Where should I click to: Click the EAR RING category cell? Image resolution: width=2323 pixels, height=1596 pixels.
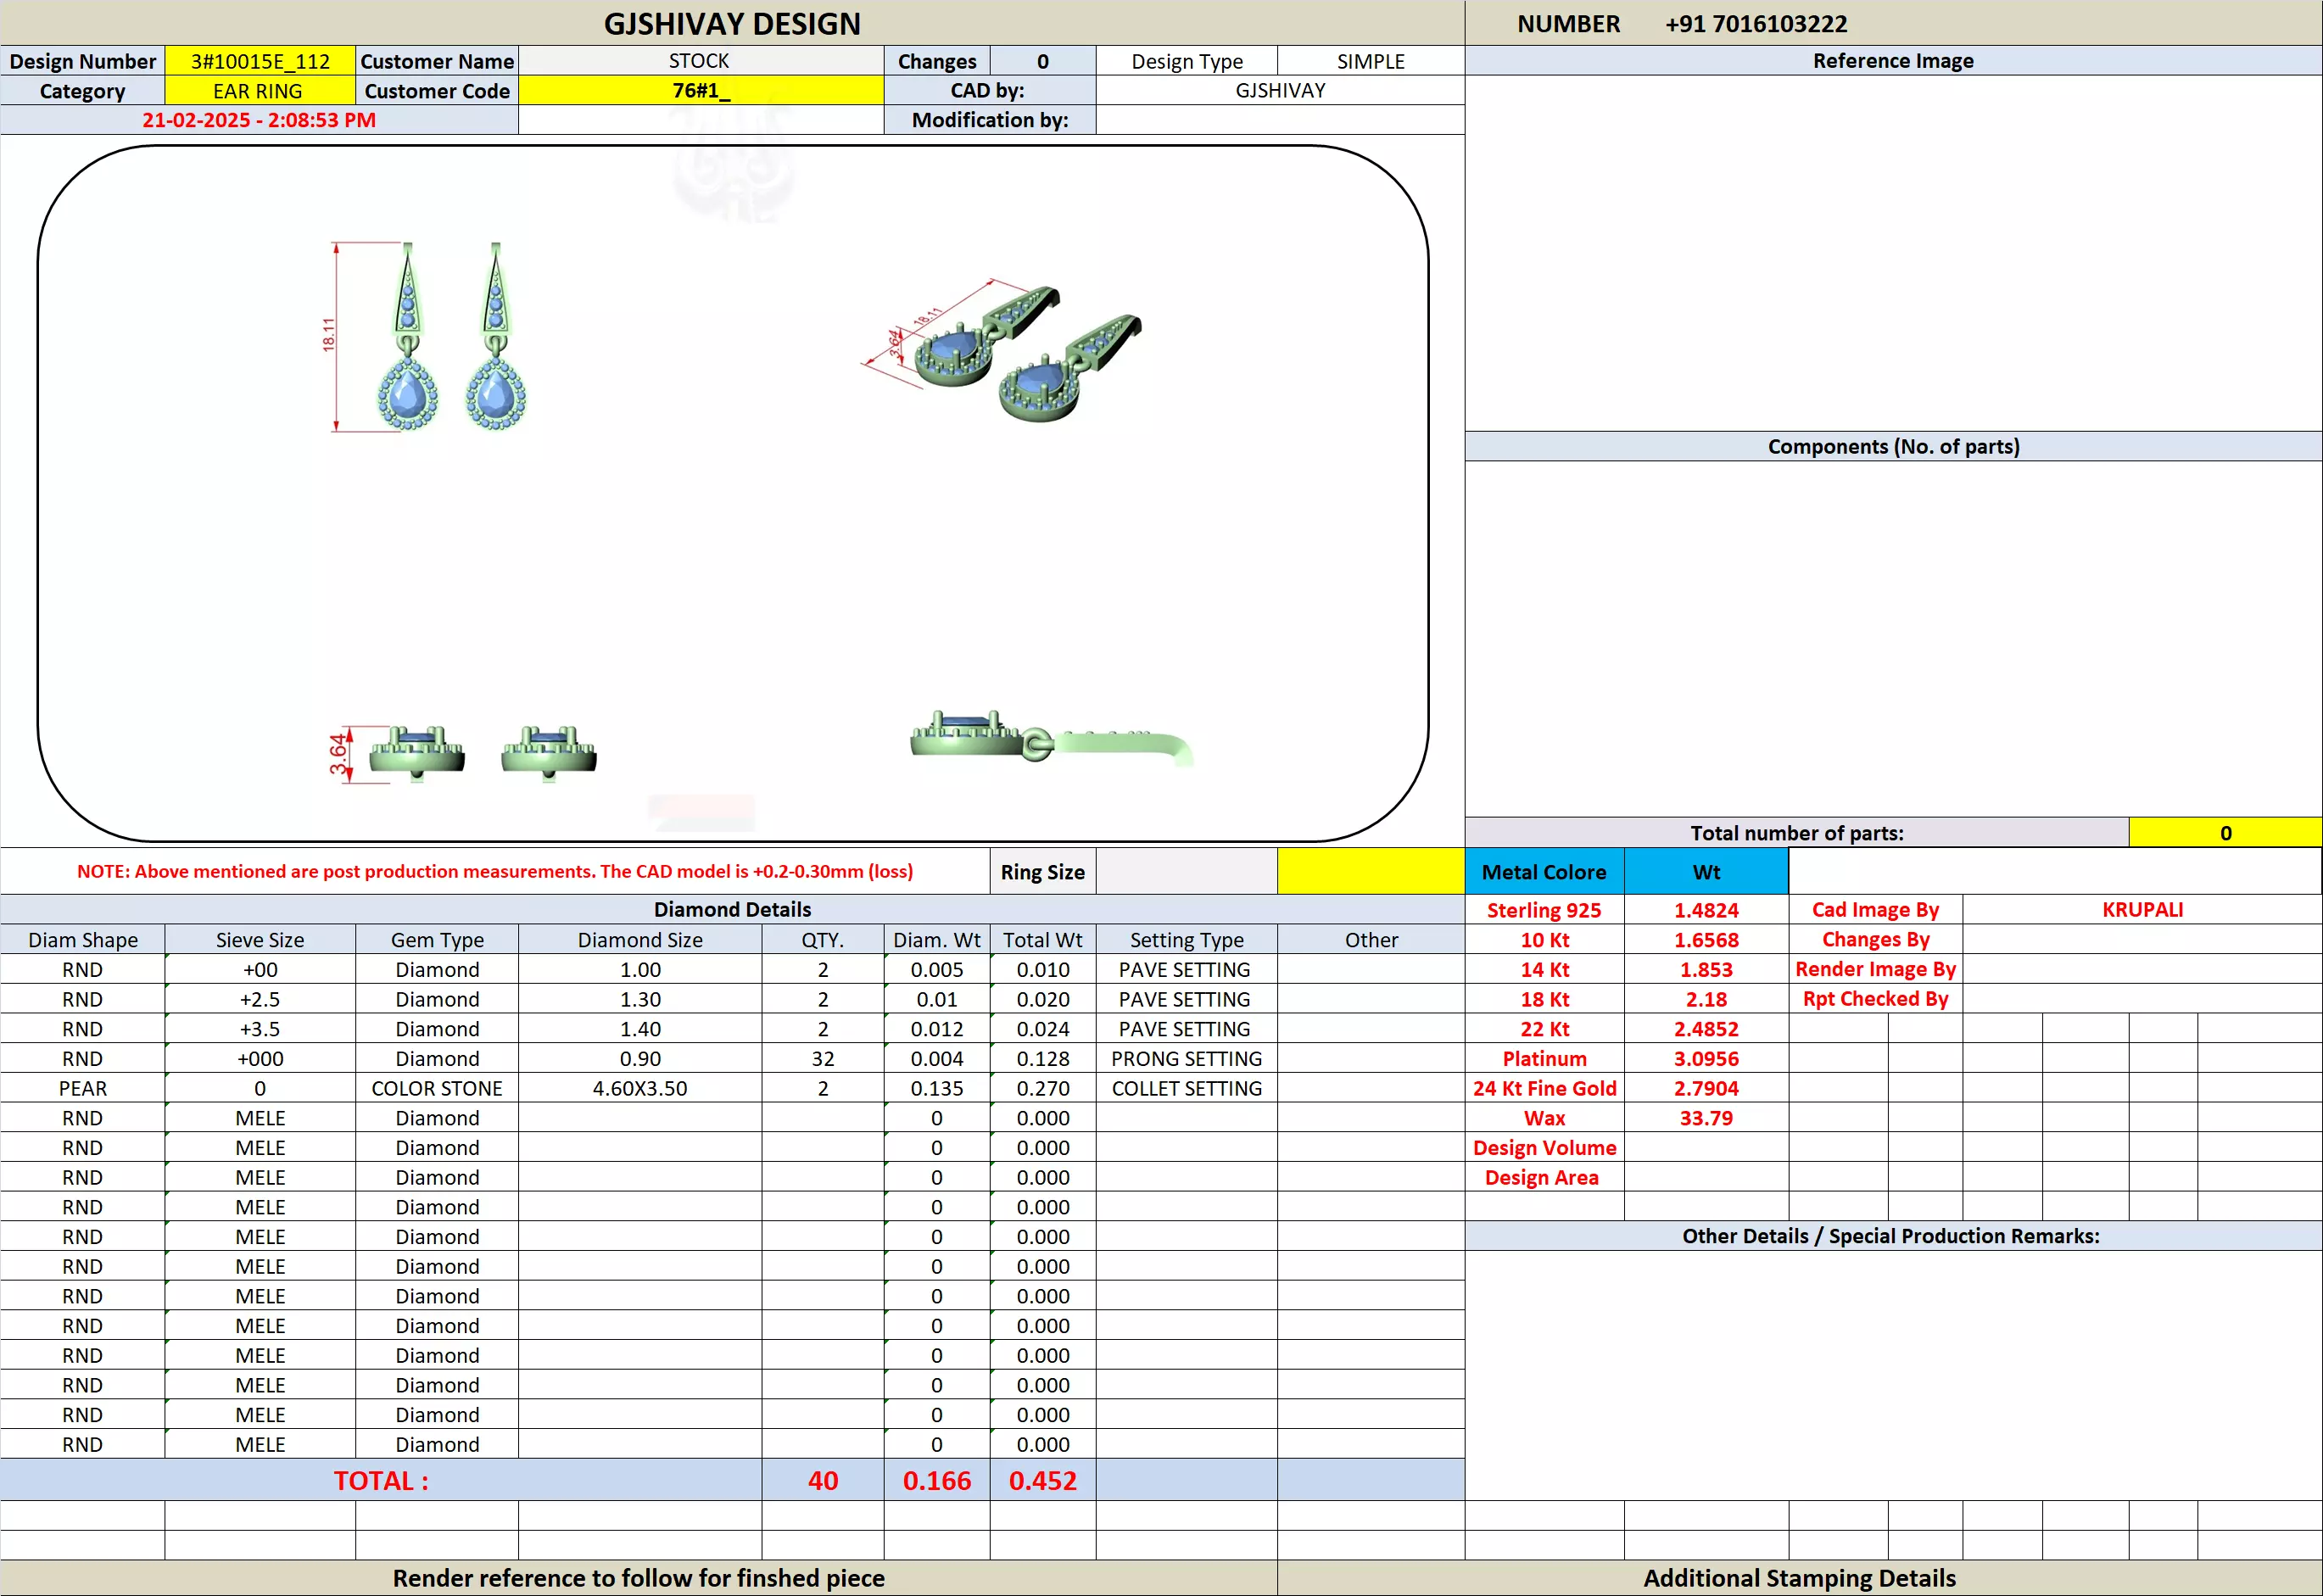(258, 91)
